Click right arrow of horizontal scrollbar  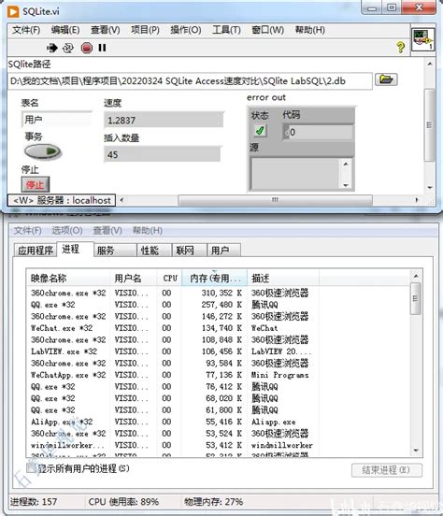tap(417, 200)
